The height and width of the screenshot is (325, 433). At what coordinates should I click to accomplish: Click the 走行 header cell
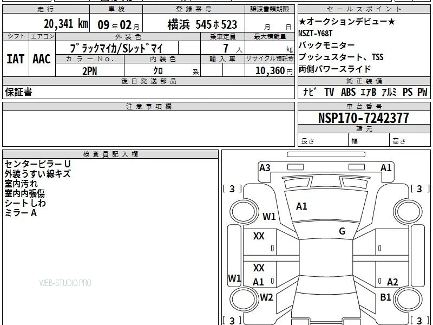click(x=46, y=9)
